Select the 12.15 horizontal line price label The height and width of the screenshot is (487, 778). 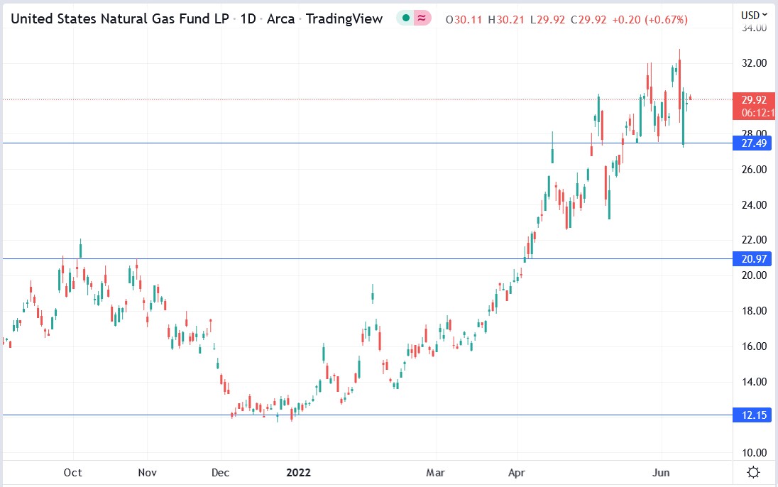coord(752,415)
